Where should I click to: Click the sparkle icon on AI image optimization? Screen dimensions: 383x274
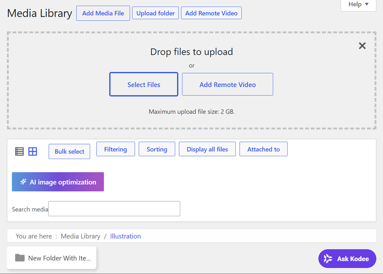tap(23, 182)
